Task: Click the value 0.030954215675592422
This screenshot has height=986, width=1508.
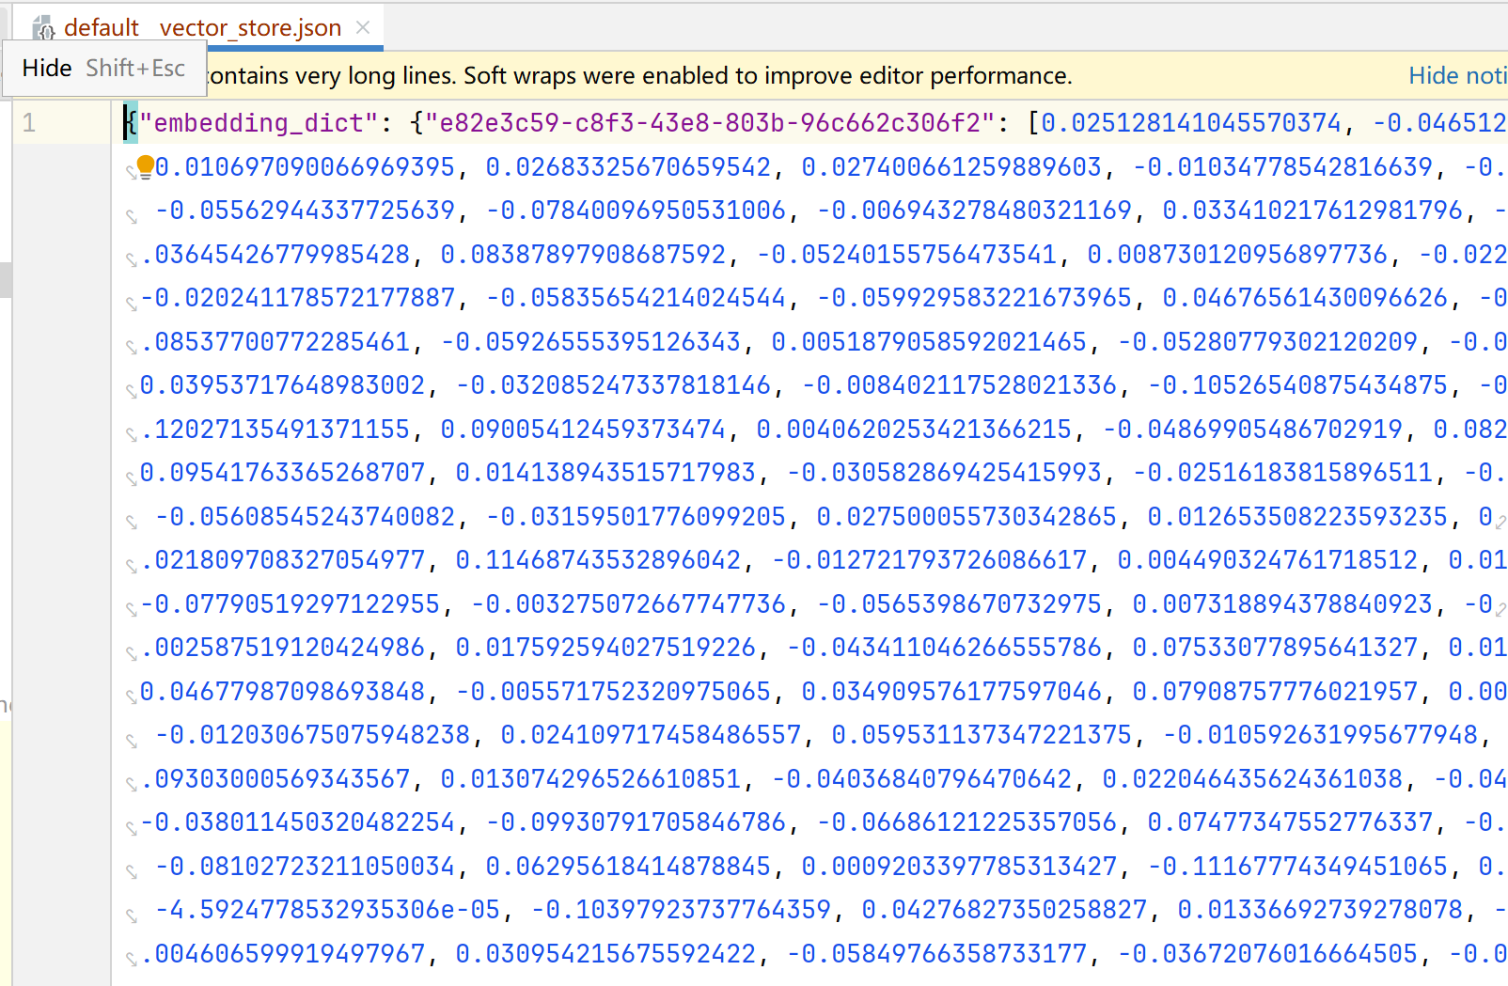Action: point(606,954)
